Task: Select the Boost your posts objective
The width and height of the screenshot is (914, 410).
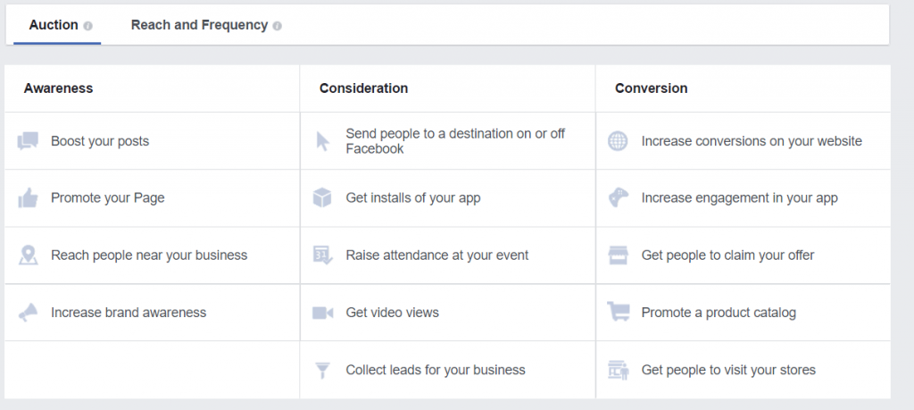Action: 152,141
